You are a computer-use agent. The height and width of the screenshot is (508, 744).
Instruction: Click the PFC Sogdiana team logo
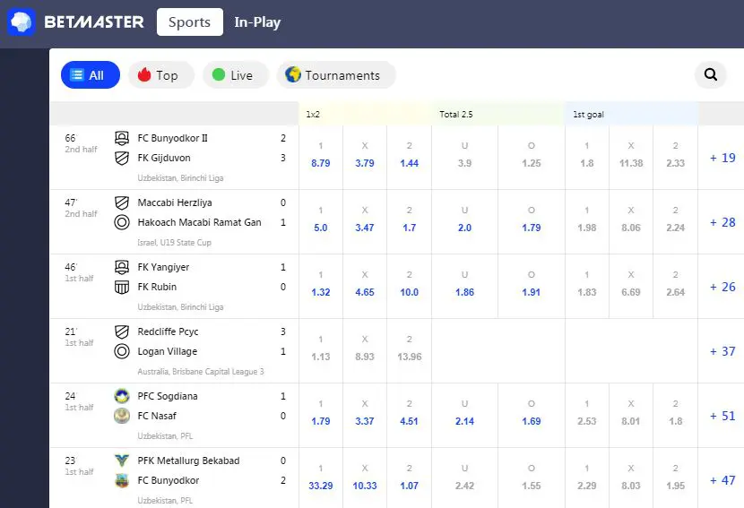122,396
